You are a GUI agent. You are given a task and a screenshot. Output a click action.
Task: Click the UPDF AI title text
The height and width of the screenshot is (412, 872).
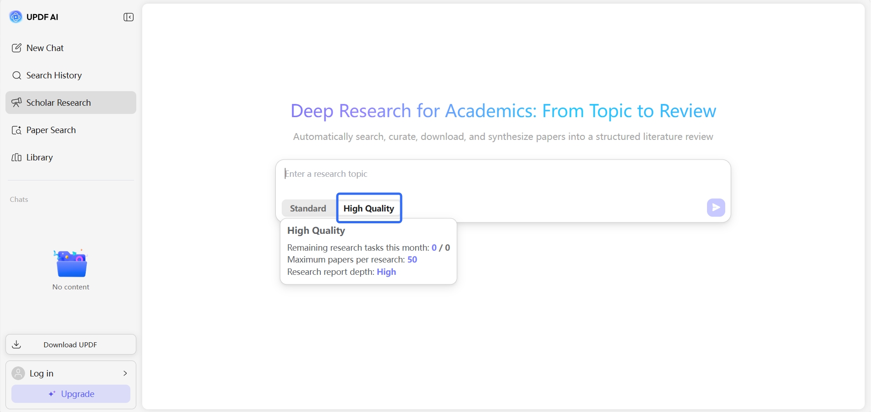(x=42, y=17)
